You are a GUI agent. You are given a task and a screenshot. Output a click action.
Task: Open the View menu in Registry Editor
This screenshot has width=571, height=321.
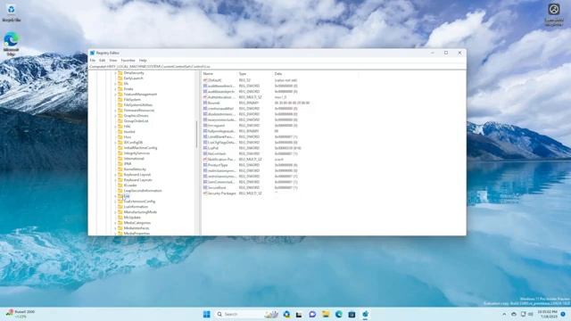113,61
